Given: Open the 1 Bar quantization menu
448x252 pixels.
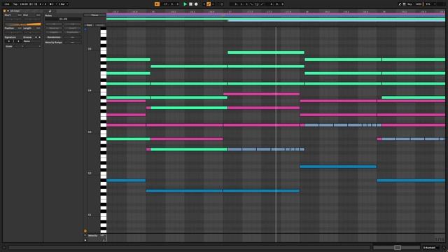Looking at the screenshot, I should click(64, 4).
